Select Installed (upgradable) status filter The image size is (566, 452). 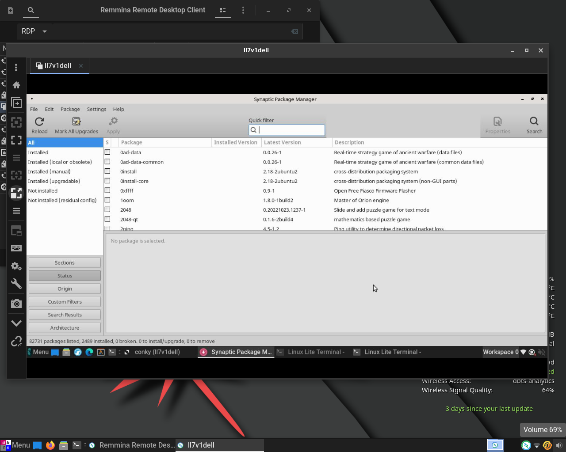click(65, 181)
